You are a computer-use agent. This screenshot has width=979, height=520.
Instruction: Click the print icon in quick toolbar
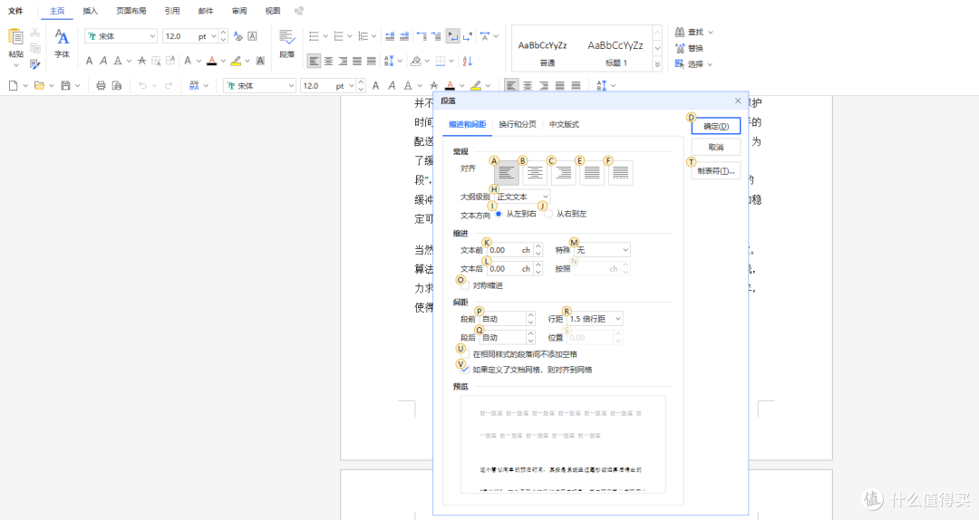101,85
